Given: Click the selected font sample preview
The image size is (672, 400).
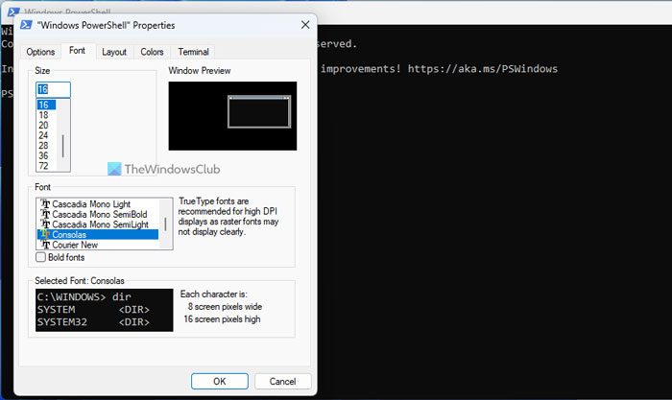Looking at the screenshot, I should click(104, 310).
